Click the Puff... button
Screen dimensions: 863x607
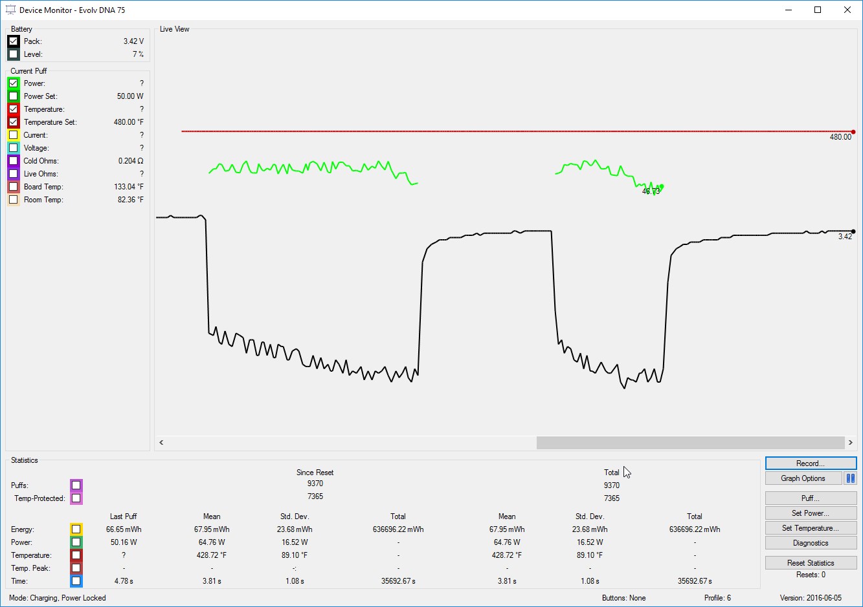click(811, 498)
